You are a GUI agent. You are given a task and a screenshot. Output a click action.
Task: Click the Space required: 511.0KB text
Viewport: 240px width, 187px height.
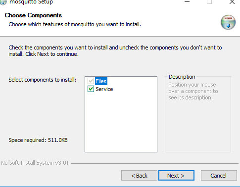[x=38, y=140]
